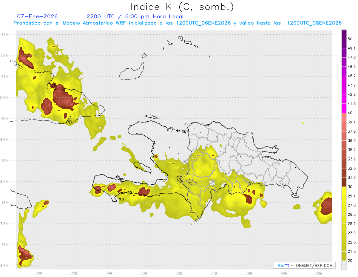Click the '19N' latitude label
Screen dimensions: 358x277
pos(5,161)
